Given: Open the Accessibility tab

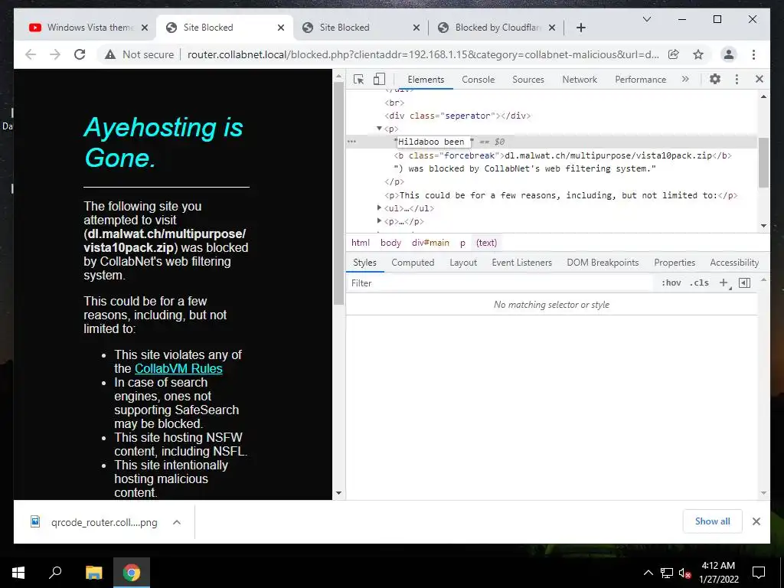Looking at the screenshot, I should 734,263.
